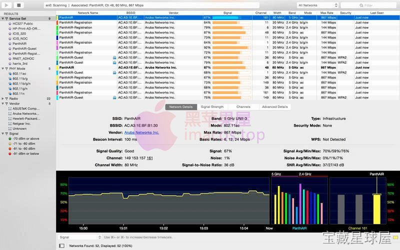
Task: Click the sphere icon beside RNET_ADHOC
Action: (10, 58)
